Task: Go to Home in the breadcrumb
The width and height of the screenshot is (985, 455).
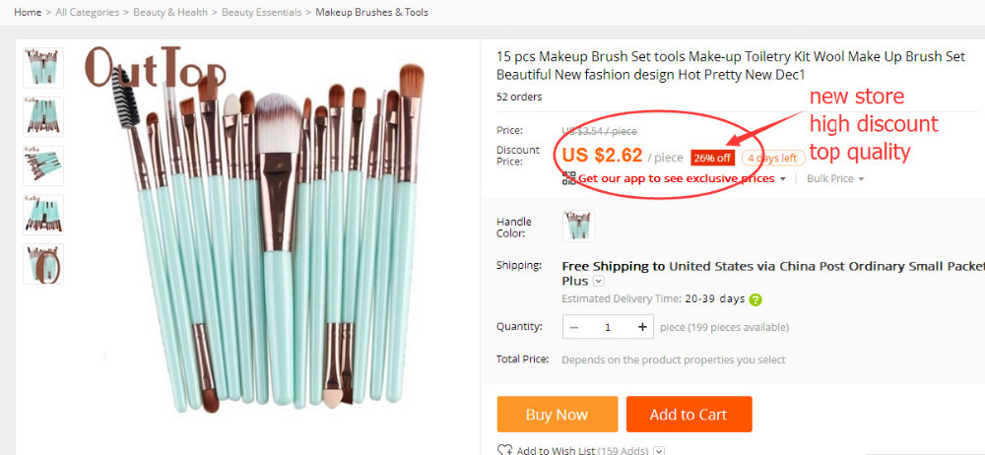Action: click(28, 13)
